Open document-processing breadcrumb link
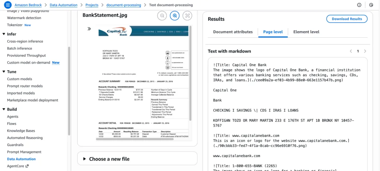 click(124, 5)
